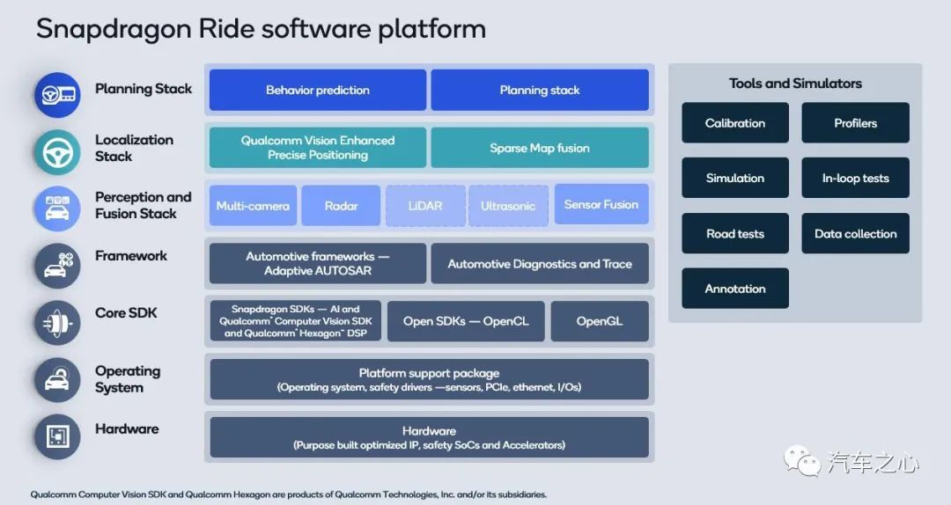This screenshot has height=505, width=951.
Task: Select the Multi-camera block
Action: [x=253, y=206]
